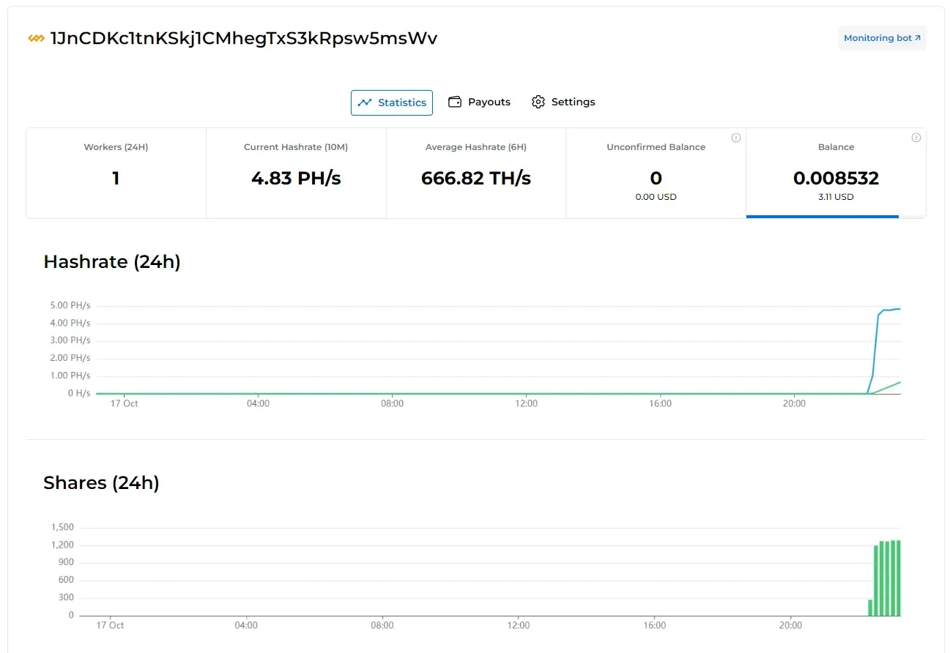Image resolution: width=950 pixels, height=653 pixels.
Task: Click the Hashrate (24h) chart heading
Action: pos(112,262)
